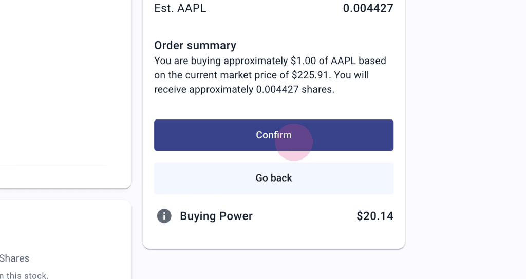Click the Confirm button

(x=274, y=135)
